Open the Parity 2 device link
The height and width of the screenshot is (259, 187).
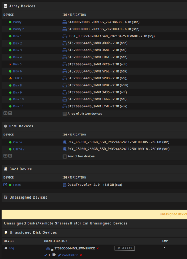(19, 29)
